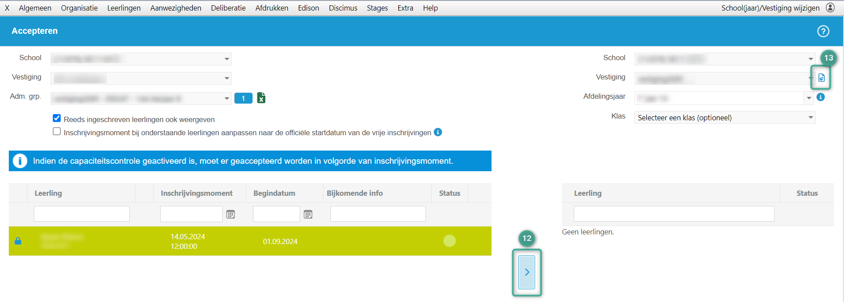The image size is (844, 302).
Task: Click info icon next to Afdelingsjaar
Action: [x=821, y=97]
